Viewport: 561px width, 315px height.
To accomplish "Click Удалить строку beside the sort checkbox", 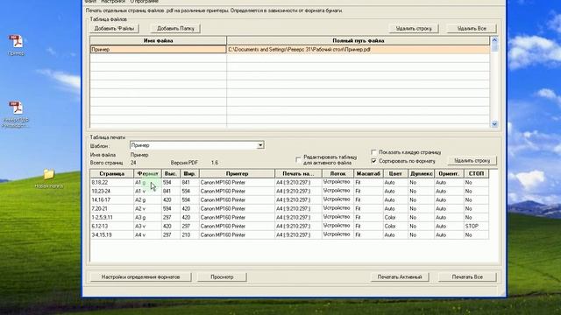I will (472, 161).
